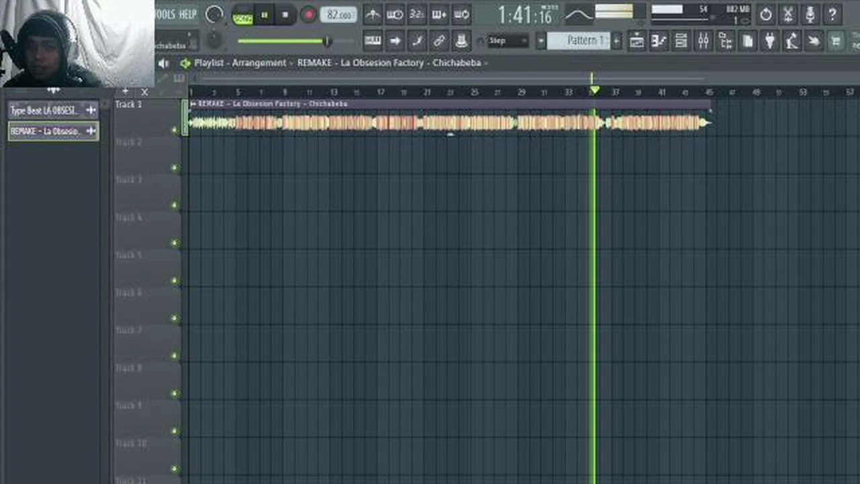Click the X button above the clip list

144,91
